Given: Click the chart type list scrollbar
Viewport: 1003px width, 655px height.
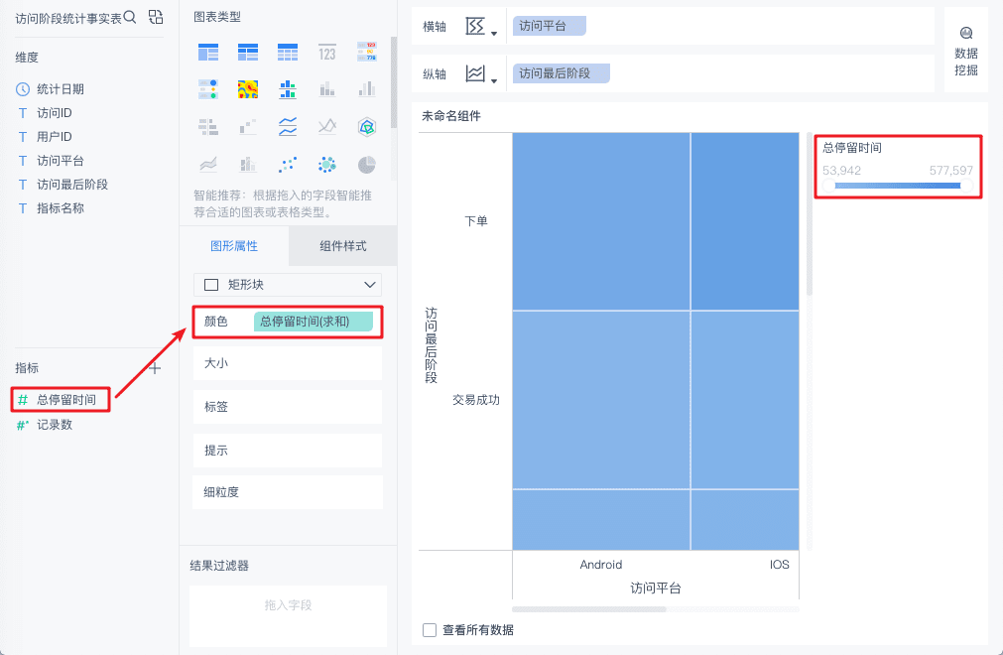Looking at the screenshot, I should pos(394,81).
